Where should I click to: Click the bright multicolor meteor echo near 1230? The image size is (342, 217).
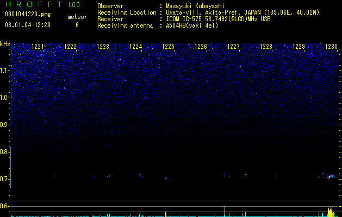click(x=331, y=176)
